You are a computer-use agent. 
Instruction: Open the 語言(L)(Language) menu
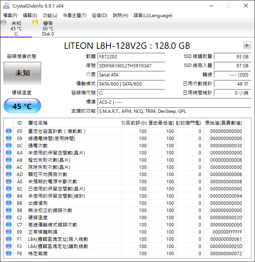(153, 16)
